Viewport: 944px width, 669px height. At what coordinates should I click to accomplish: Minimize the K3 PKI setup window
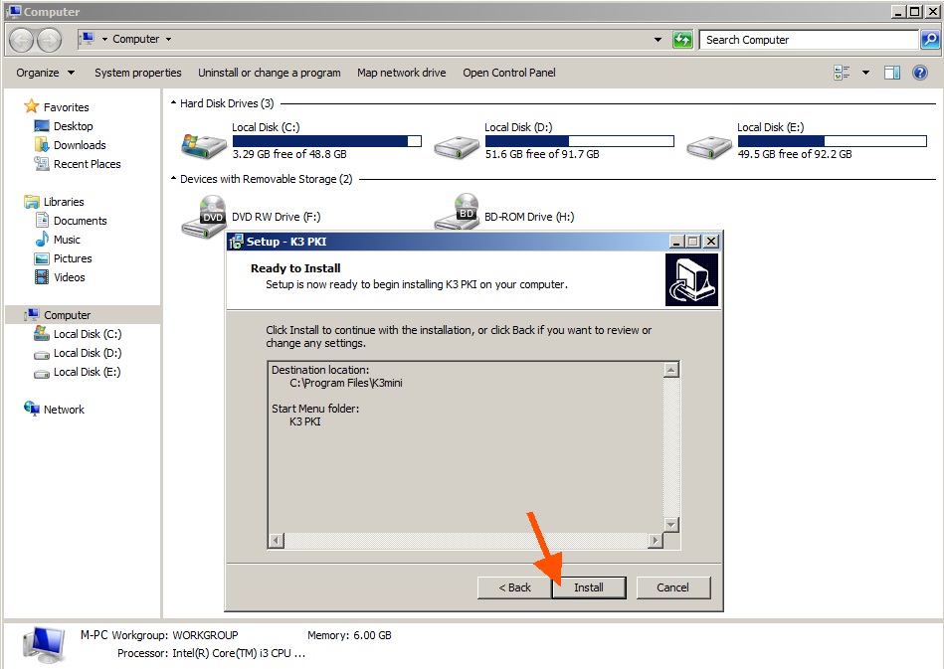pyautogui.click(x=676, y=242)
